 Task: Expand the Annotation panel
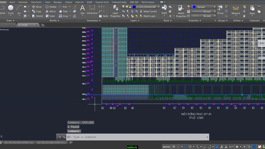[x=94, y=21]
